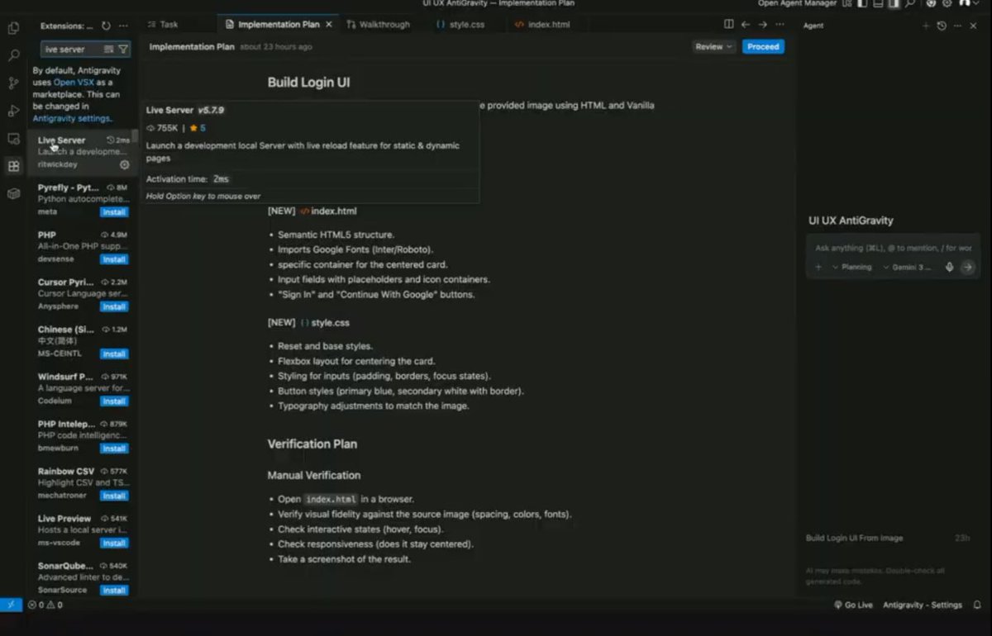Viewport: 992px width, 636px height.
Task: Toggle primary side bar visibility
Action: click(863, 3)
